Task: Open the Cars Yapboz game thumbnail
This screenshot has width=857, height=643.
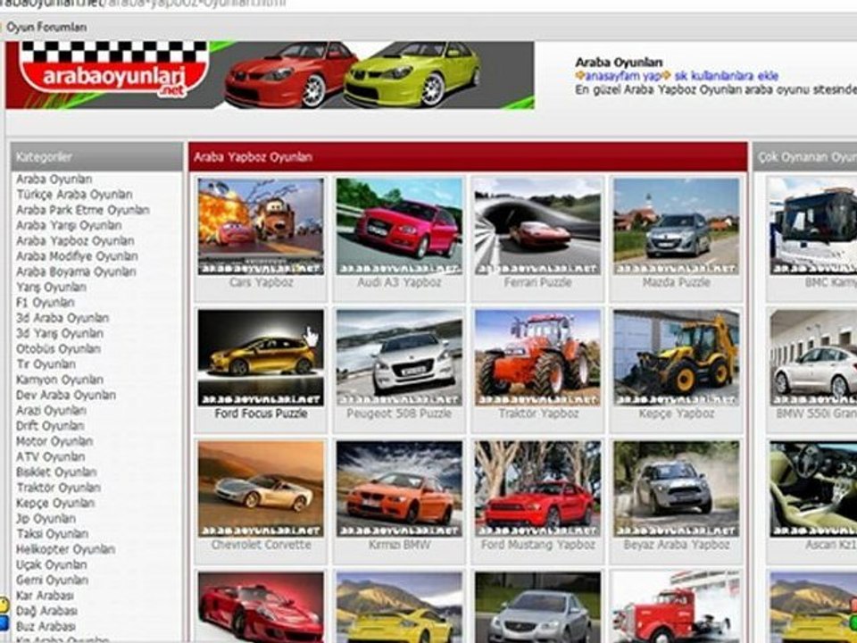Action: pyautogui.click(x=261, y=226)
